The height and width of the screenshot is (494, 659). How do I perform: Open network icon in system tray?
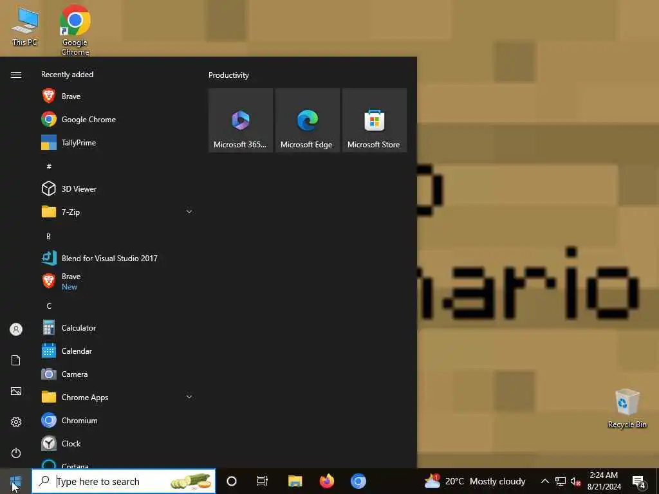coord(561,481)
